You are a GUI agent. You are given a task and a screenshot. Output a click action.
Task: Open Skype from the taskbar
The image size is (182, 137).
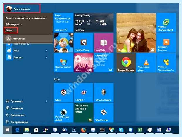pos(121,130)
